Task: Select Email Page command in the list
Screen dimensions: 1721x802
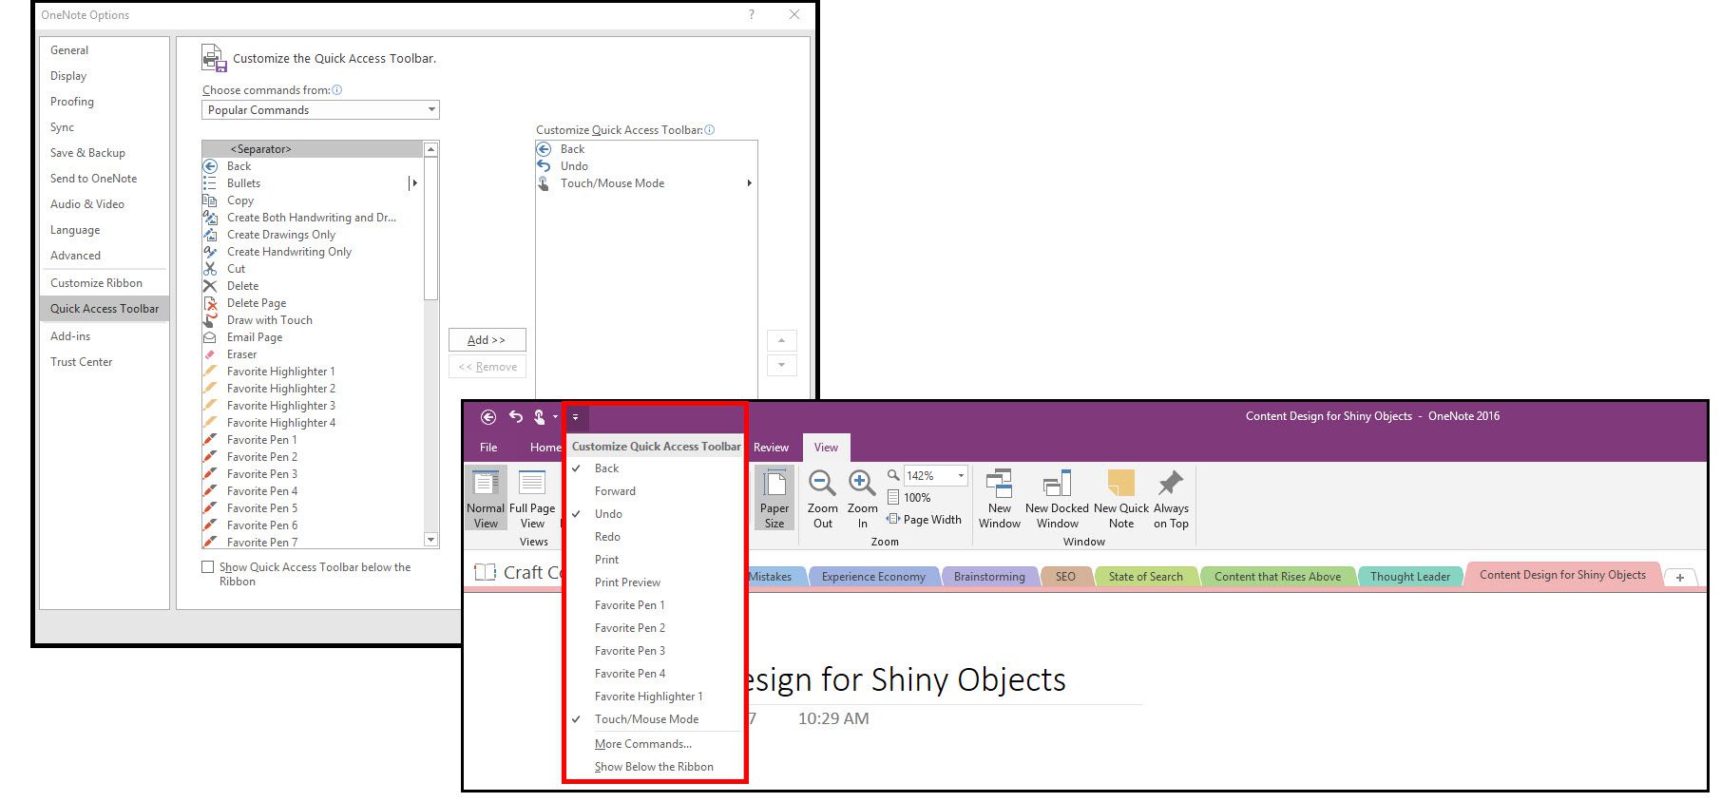Action: tap(312, 337)
